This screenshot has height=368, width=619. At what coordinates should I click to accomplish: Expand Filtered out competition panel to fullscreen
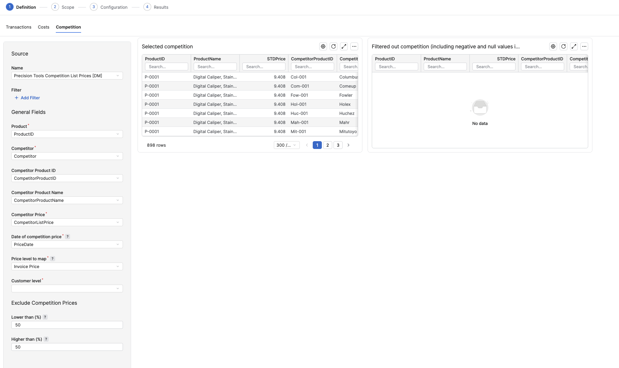[574, 46]
